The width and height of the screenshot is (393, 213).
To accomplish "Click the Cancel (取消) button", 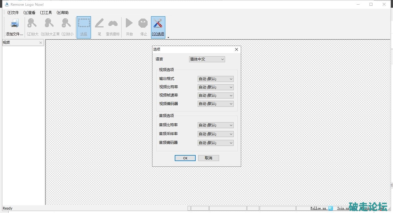I will 209,158.
